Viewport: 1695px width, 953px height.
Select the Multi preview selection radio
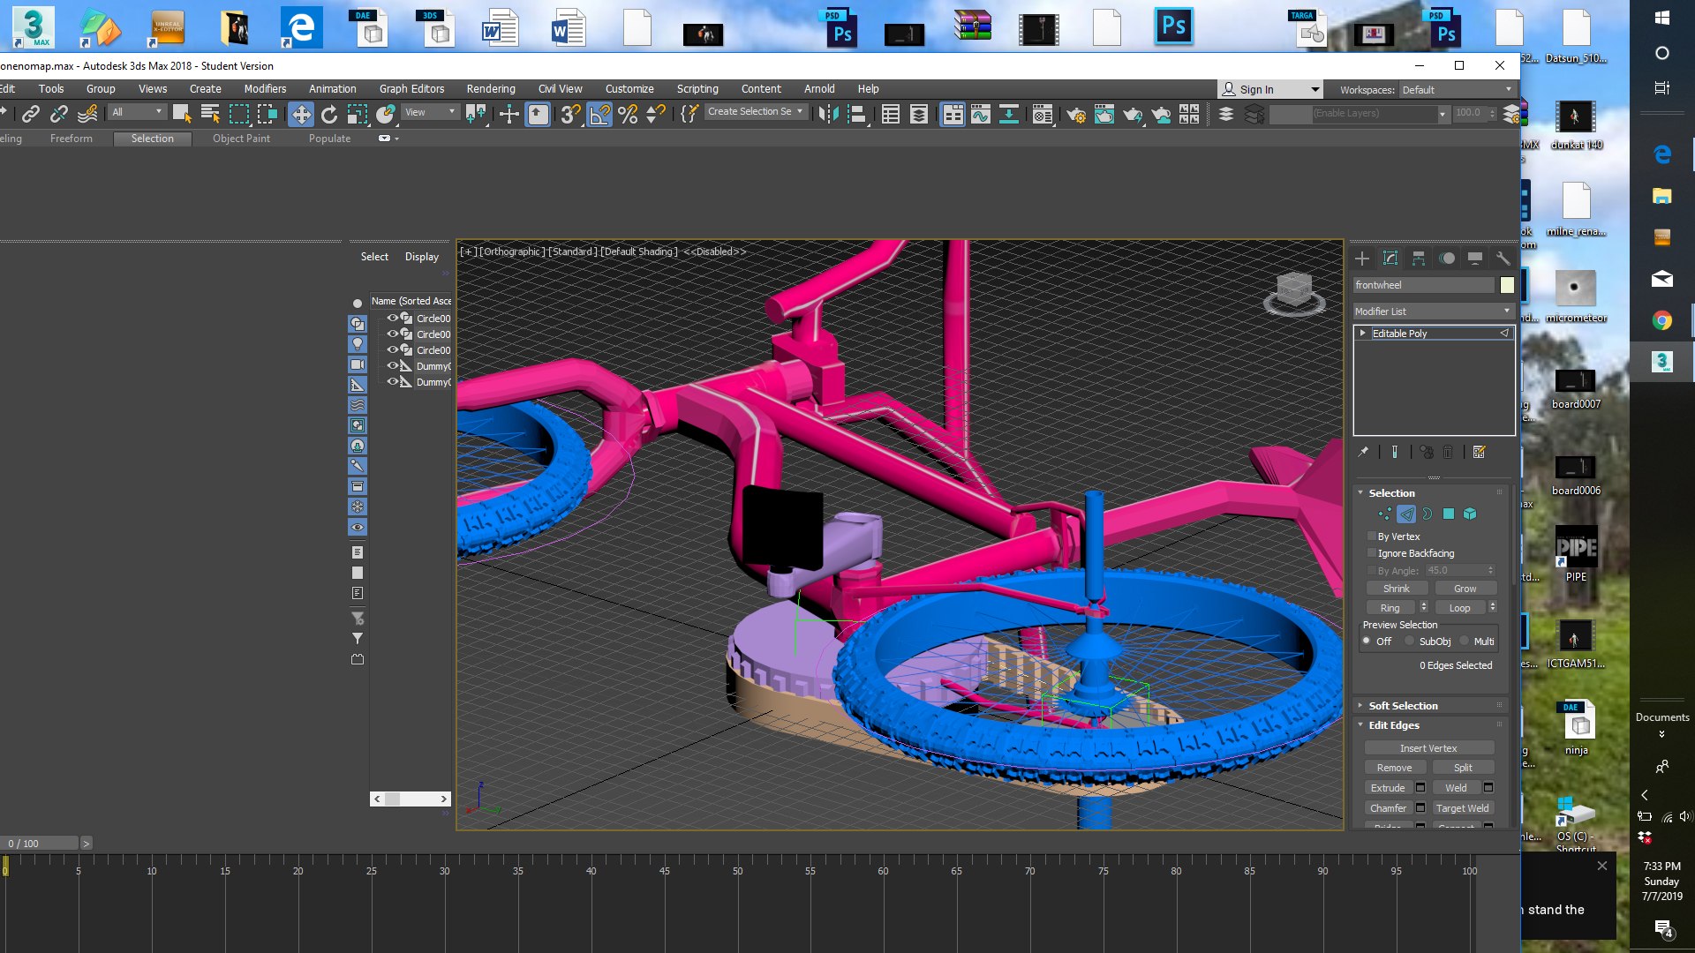tap(1465, 642)
